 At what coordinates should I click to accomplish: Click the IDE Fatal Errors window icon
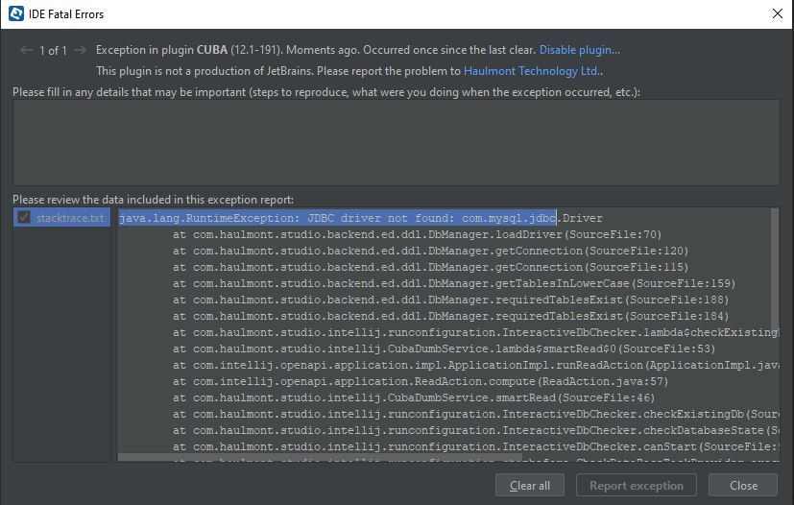15,13
